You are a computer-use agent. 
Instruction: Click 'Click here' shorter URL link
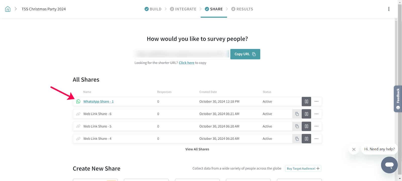click(186, 63)
